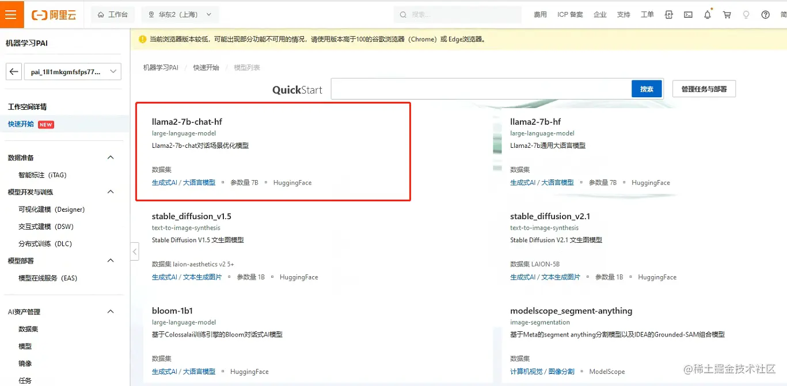Click 生成式AI / 大语言模型 tag under llama2-7b-chat-hf
787x386 pixels.
[184, 183]
